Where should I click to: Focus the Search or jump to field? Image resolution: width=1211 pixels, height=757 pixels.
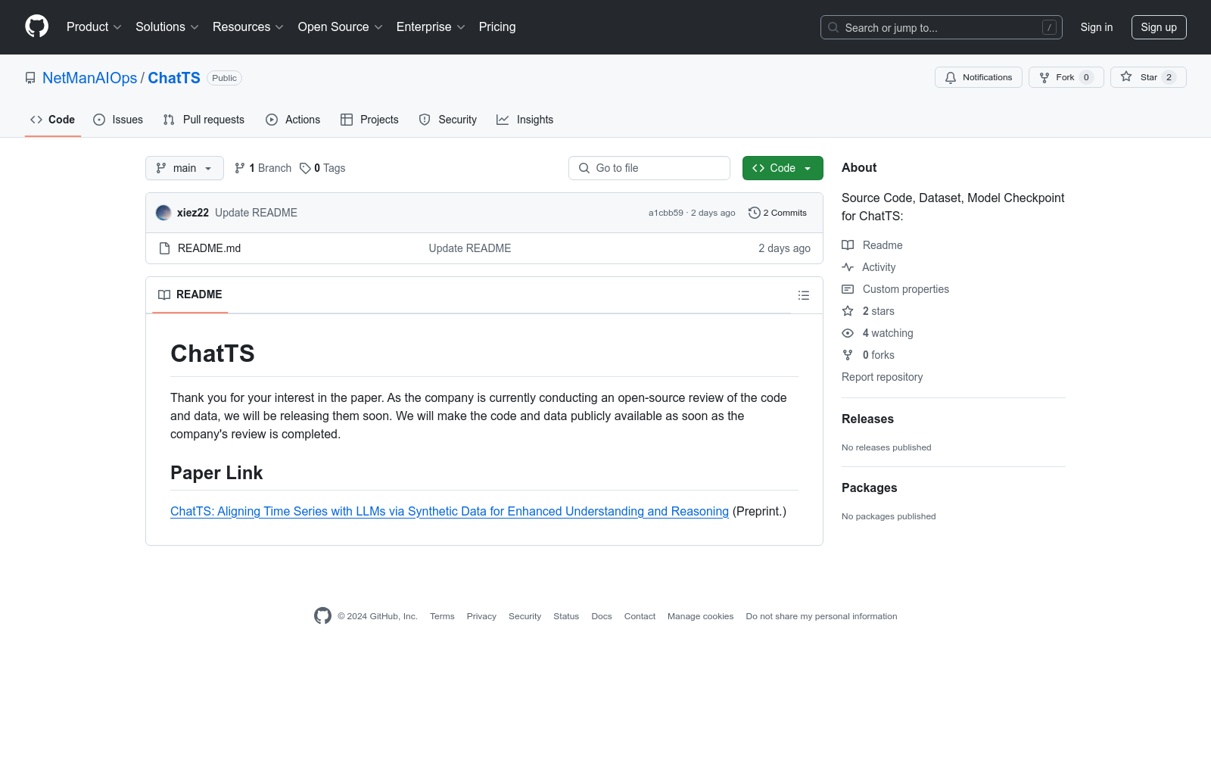coord(942,27)
